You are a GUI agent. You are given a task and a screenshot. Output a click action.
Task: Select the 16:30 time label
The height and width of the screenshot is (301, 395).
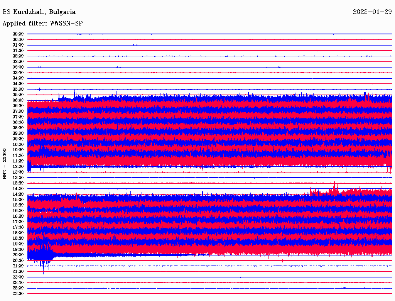pos(18,216)
